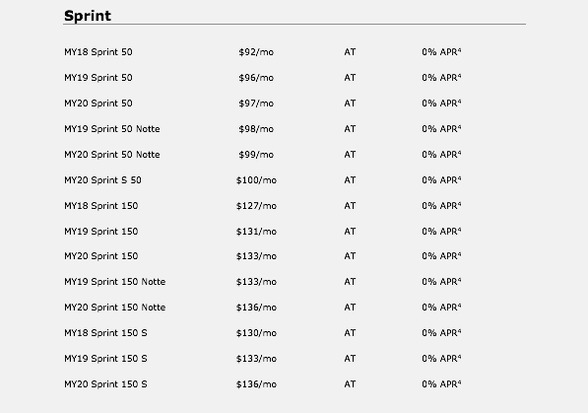This screenshot has width=588, height=413.
Task: Click the $100/mo price
Action: (256, 179)
